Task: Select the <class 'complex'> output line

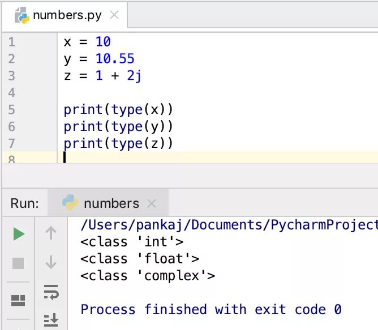Action: pos(148,276)
